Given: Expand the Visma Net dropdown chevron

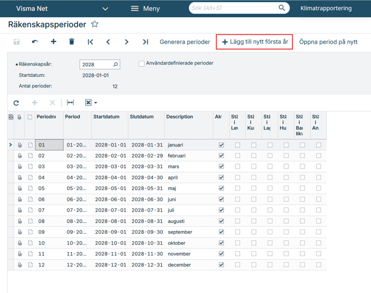Looking at the screenshot, I should pyautogui.click(x=105, y=9).
